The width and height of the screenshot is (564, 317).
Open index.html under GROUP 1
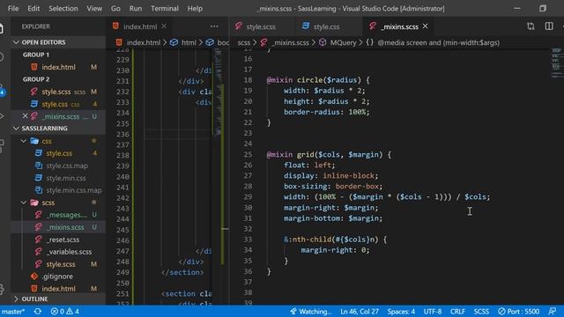point(59,67)
